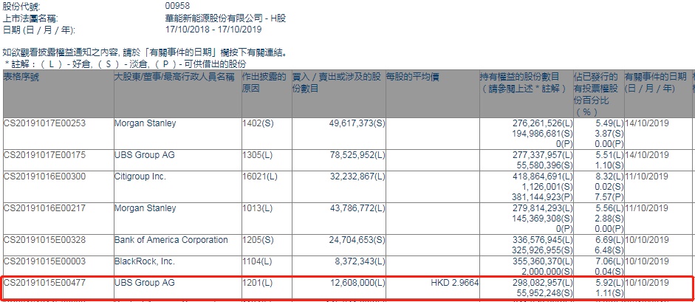Open form CS20191016E00300 serial number

click(x=44, y=176)
